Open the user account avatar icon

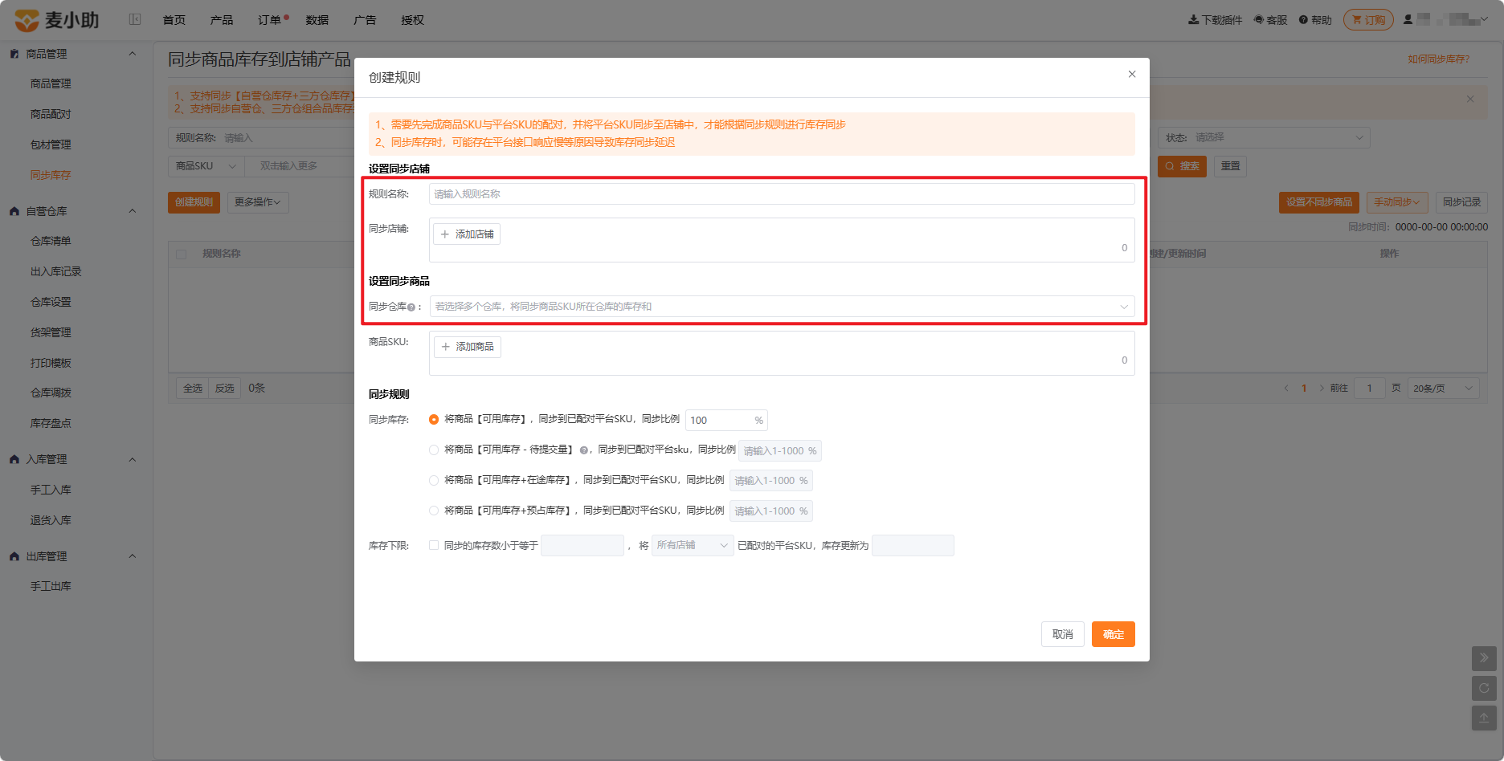[x=1408, y=19]
